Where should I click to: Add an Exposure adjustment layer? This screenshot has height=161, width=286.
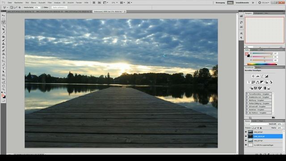[266, 76]
